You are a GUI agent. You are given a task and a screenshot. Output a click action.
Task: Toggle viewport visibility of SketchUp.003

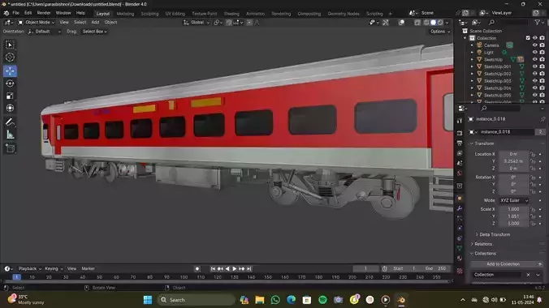click(534, 81)
